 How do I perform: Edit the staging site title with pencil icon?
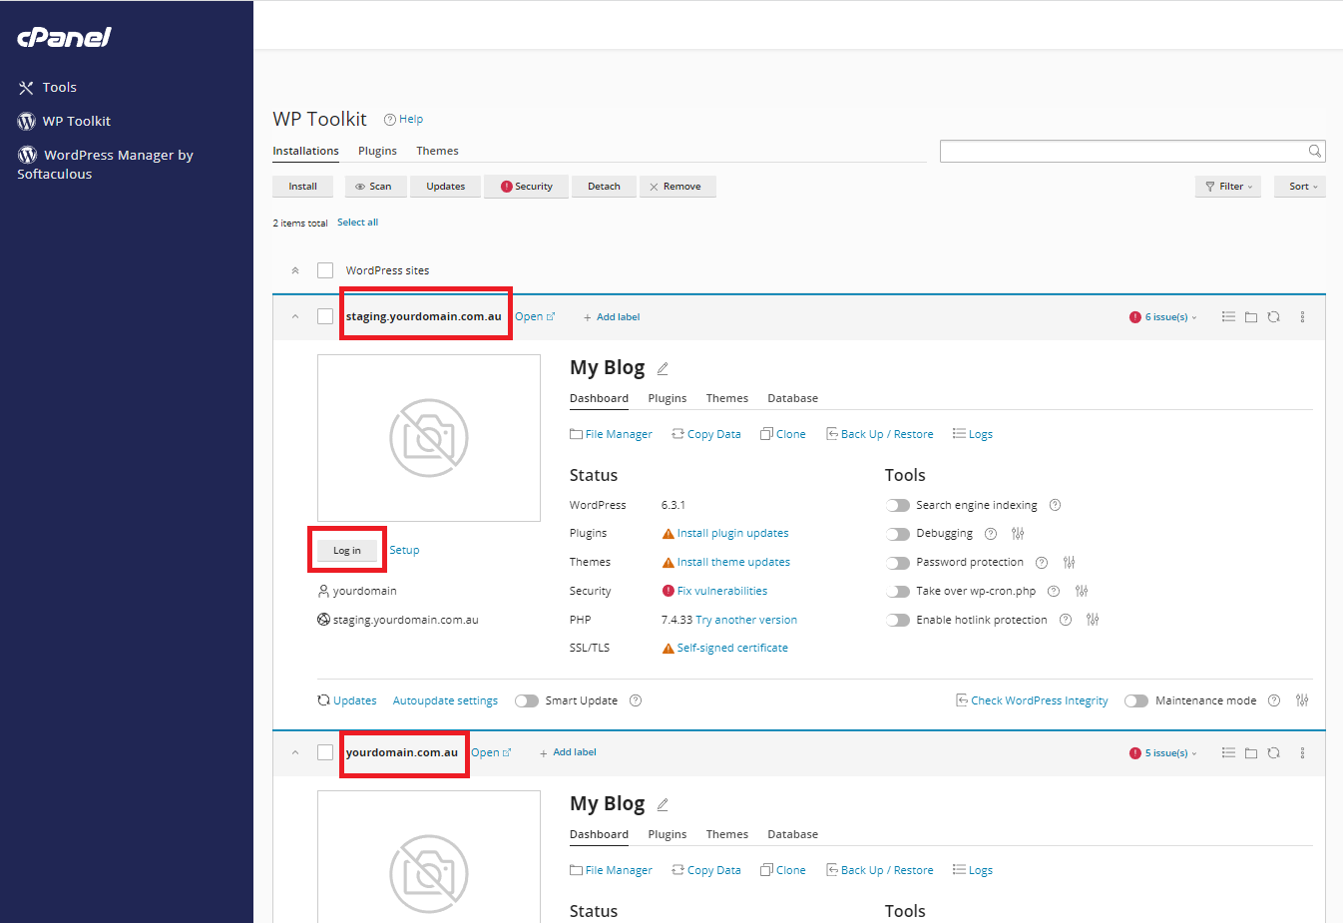[x=663, y=368]
